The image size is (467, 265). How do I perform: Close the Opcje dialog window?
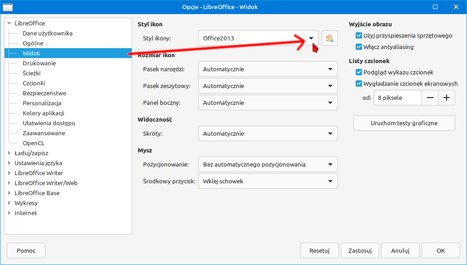(x=456, y=7)
